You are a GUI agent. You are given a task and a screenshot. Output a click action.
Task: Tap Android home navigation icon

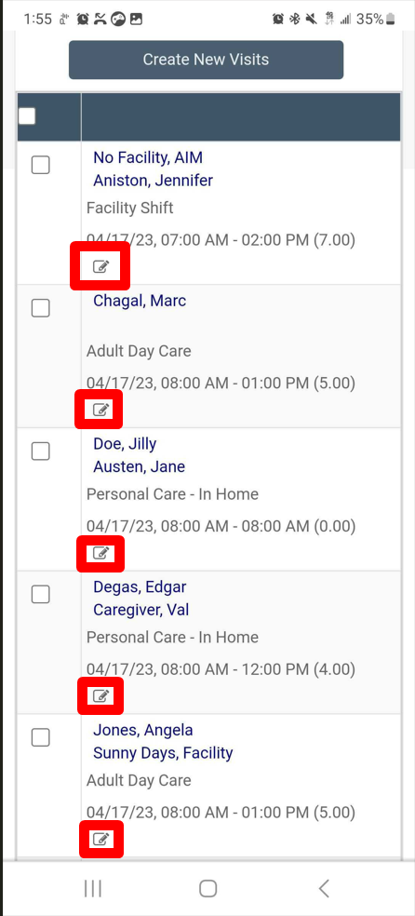pyautogui.click(x=207, y=889)
